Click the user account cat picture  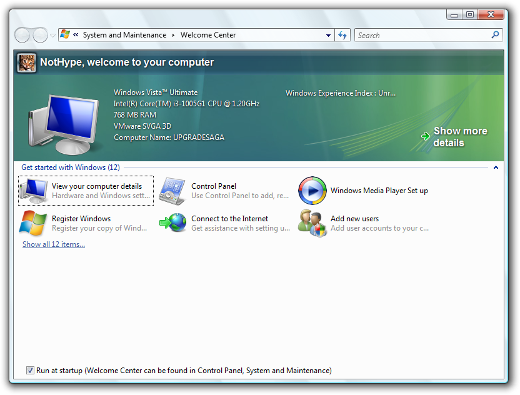(x=26, y=62)
